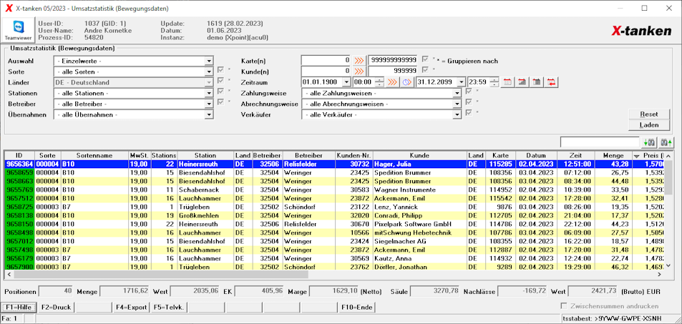Image resolution: width=682 pixels, height=324 pixels.
Task: Click the Karte(n) start field showing 0
Action: point(326,61)
